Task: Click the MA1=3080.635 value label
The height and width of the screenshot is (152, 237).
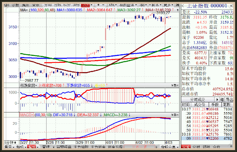Action: [69, 10]
